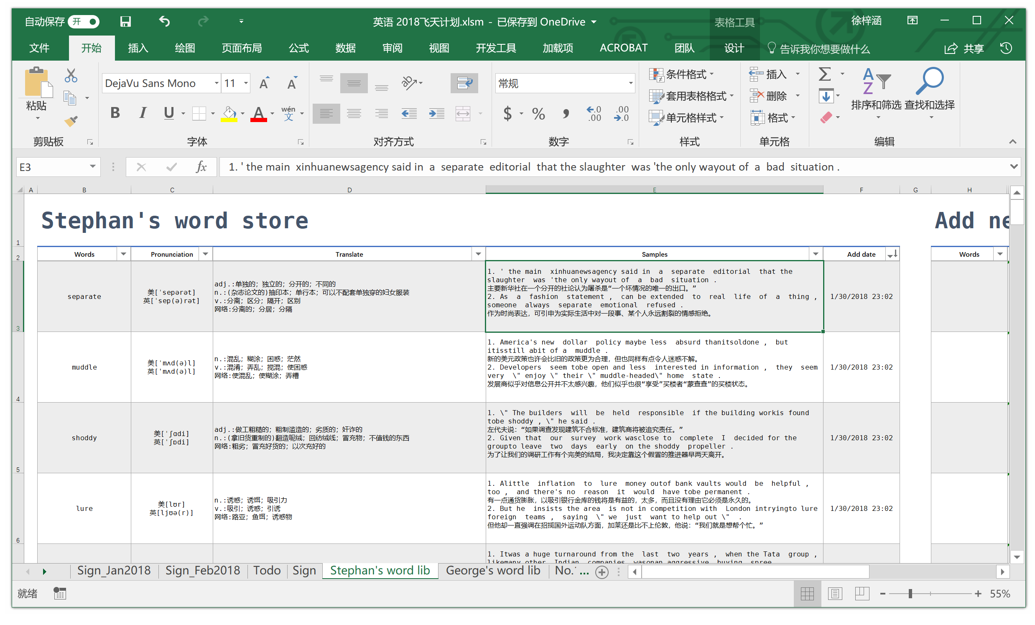This screenshot has height=625, width=1035.
Task: Open the font name dropdown
Action: [217, 83]
